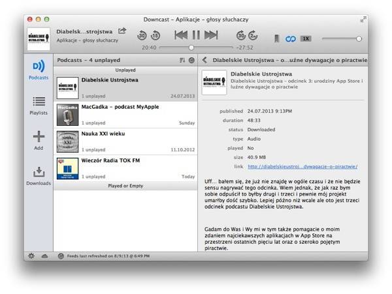Select the Wieczór Radia TOK FM podcast
This screenshot has height=294, width=392.
[125, 168]
